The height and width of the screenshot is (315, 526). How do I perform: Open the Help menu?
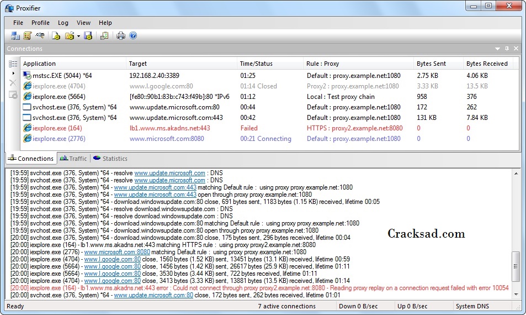click(105, 23)
